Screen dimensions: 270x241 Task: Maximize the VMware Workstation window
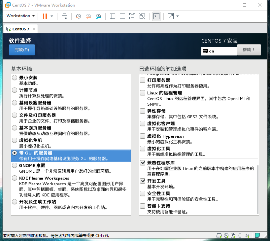pos(245,5)
